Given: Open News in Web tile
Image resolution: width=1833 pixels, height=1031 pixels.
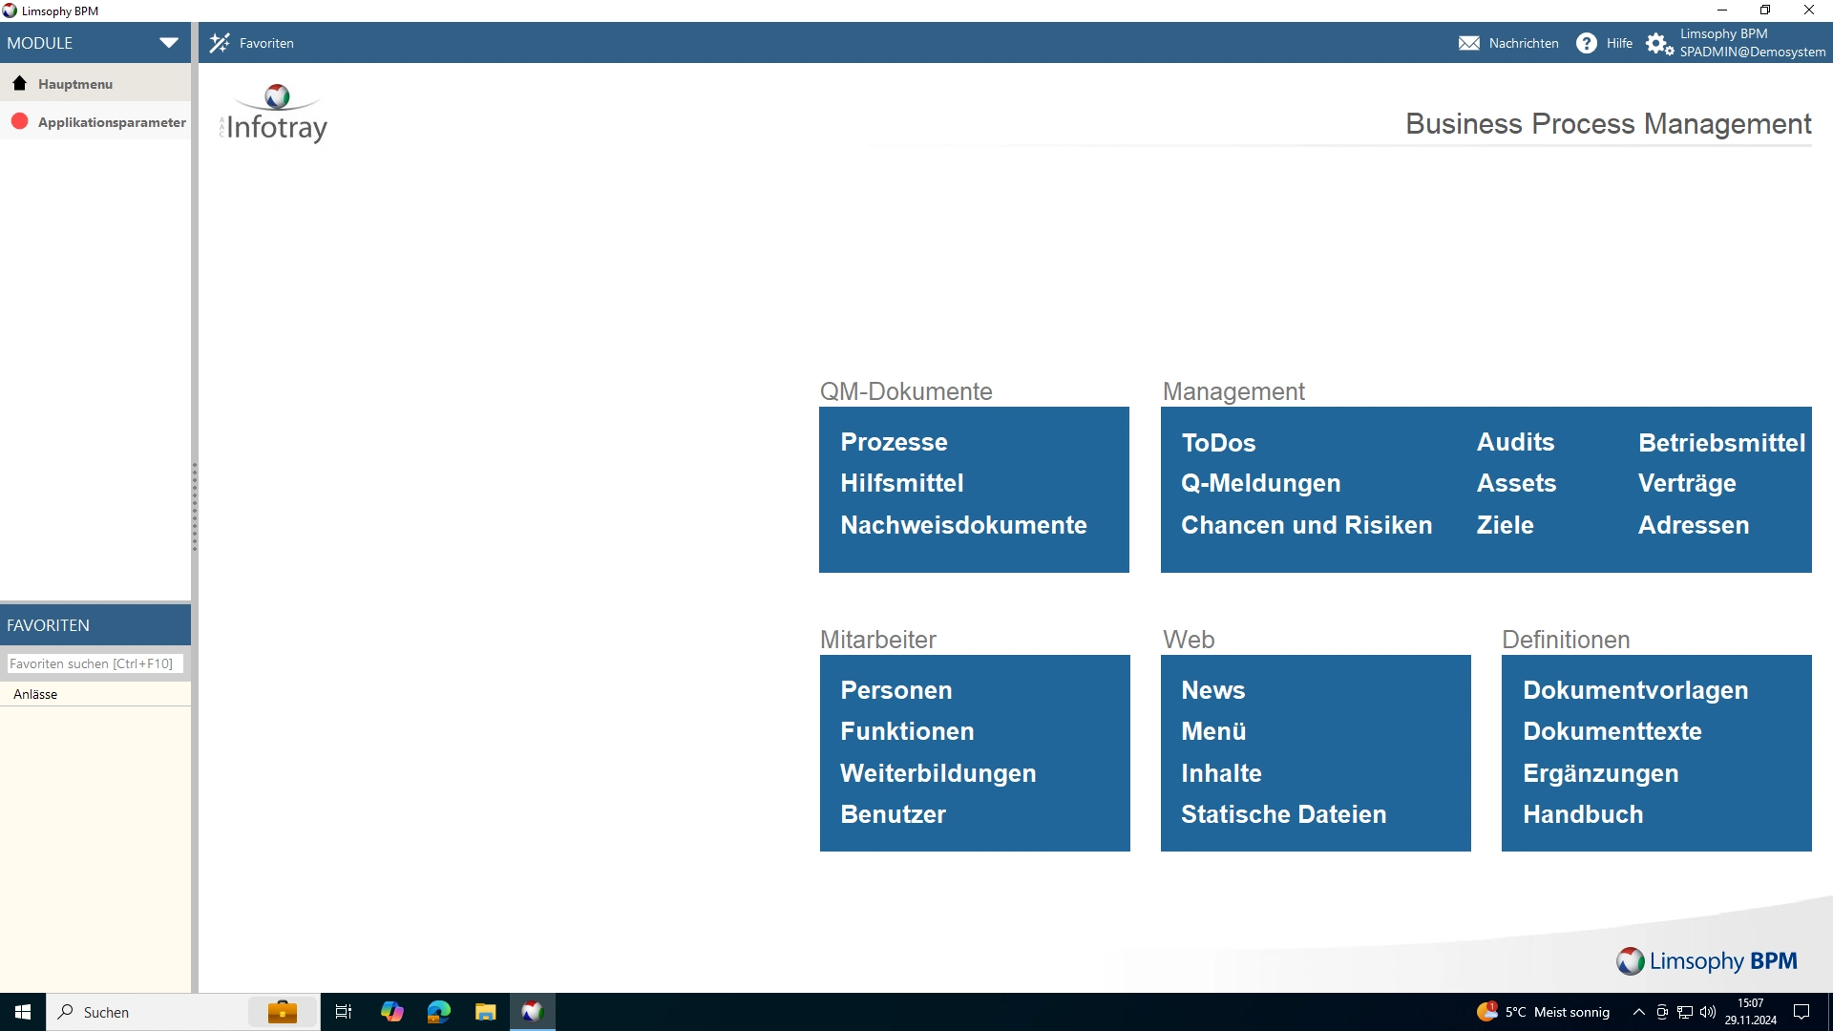Looking at the screenshot, I should click(x=1212, y=690).
